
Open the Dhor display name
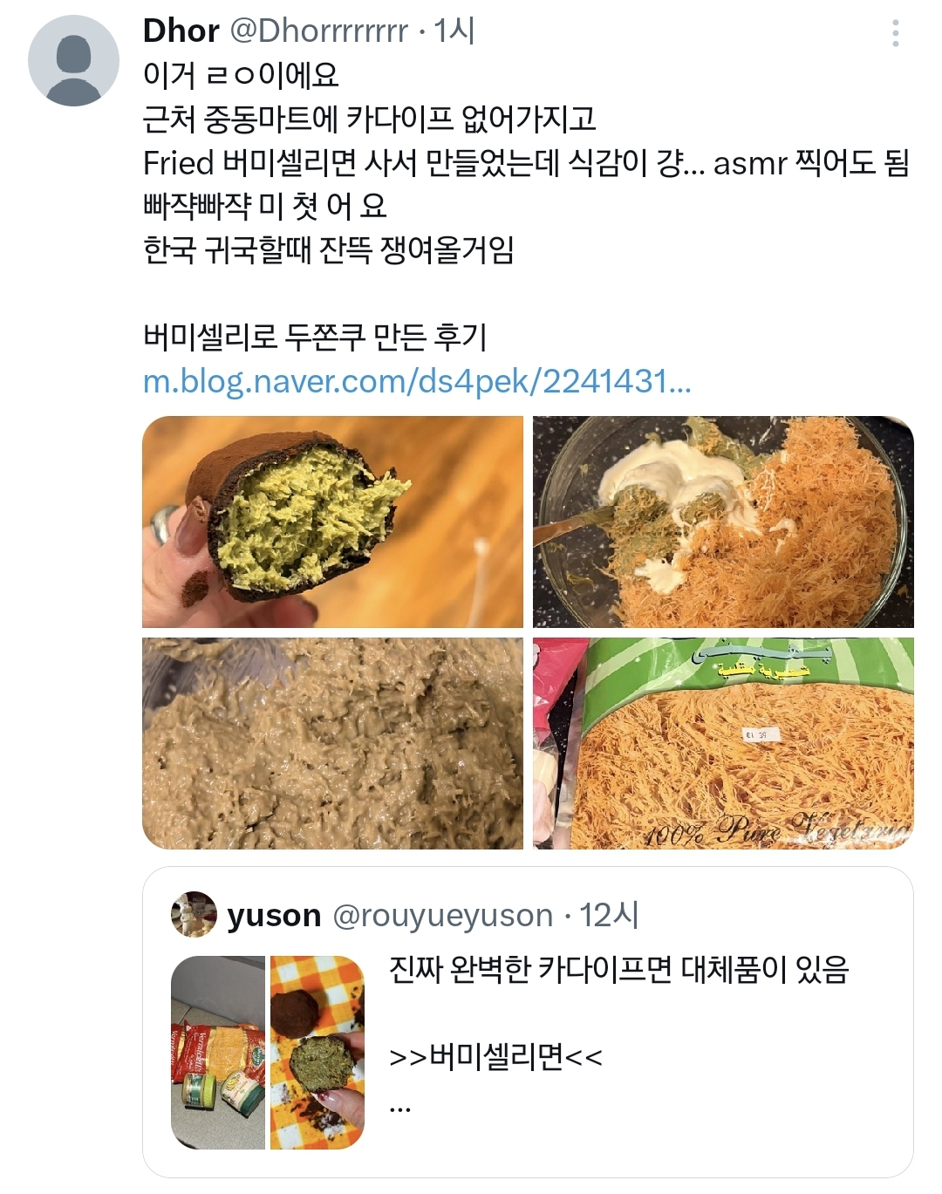tap(181, 31)
